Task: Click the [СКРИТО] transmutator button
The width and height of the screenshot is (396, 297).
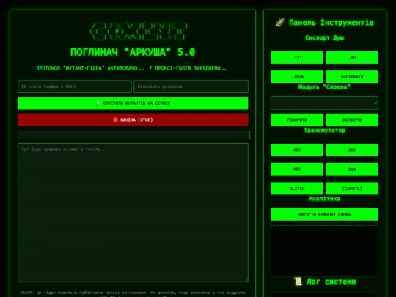Action: pyautogui.click(x=352, y=188)
